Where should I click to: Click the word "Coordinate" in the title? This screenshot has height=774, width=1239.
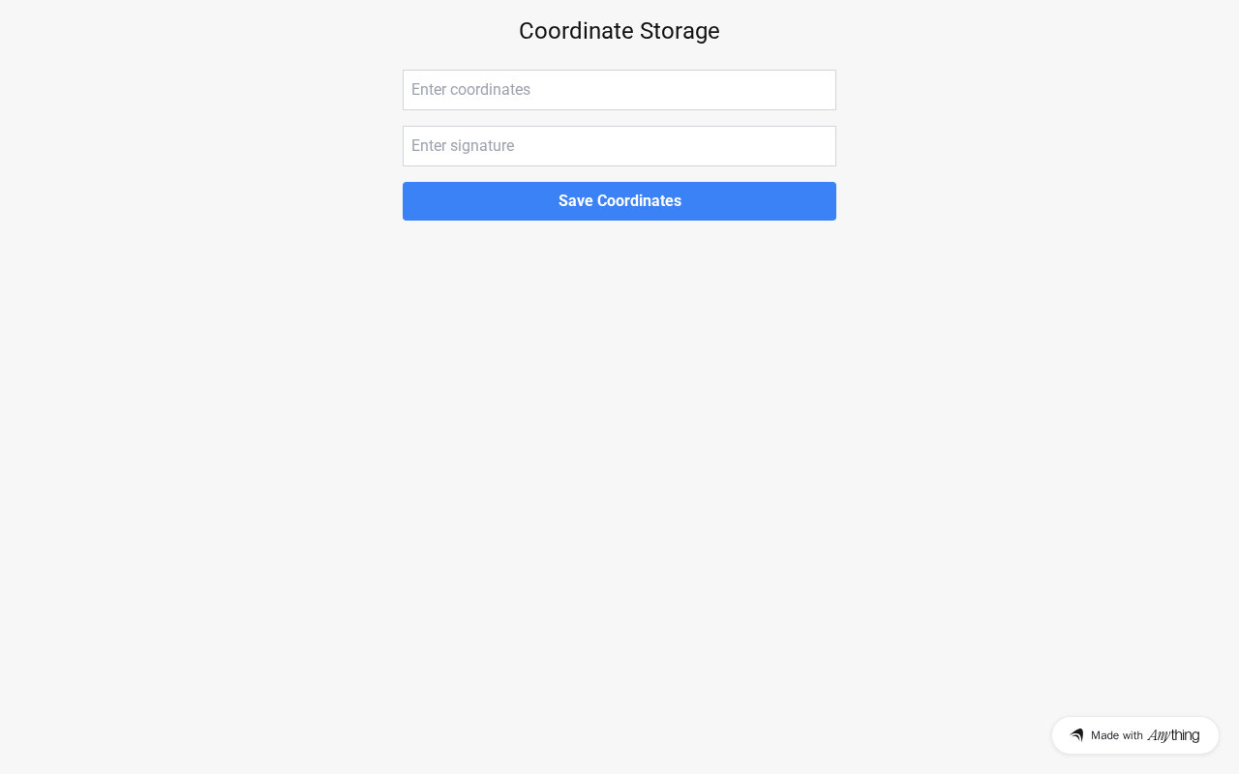pyautogui.click(x=576, y=31)
